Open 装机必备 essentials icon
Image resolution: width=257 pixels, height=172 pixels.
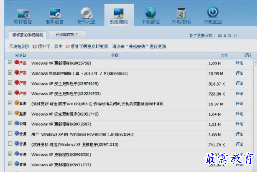(x=55, y=14)
